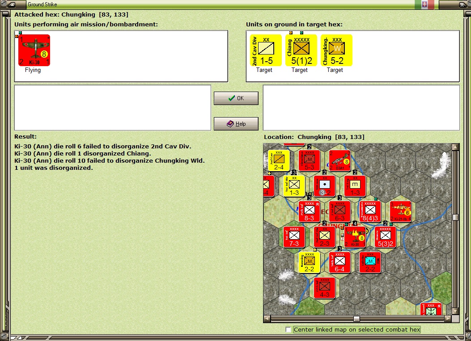This screenshot has height=341, width=471.
Task: Click the burning Ki-30 counter on Chungking hex
Action: point(355,237)
